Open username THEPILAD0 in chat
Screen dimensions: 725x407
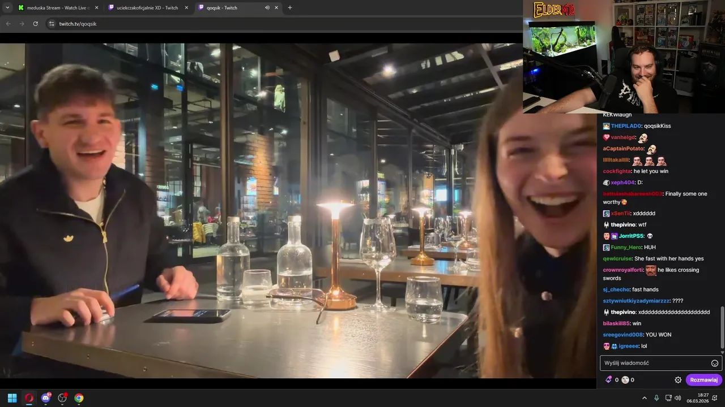click(x=626, y=126)
